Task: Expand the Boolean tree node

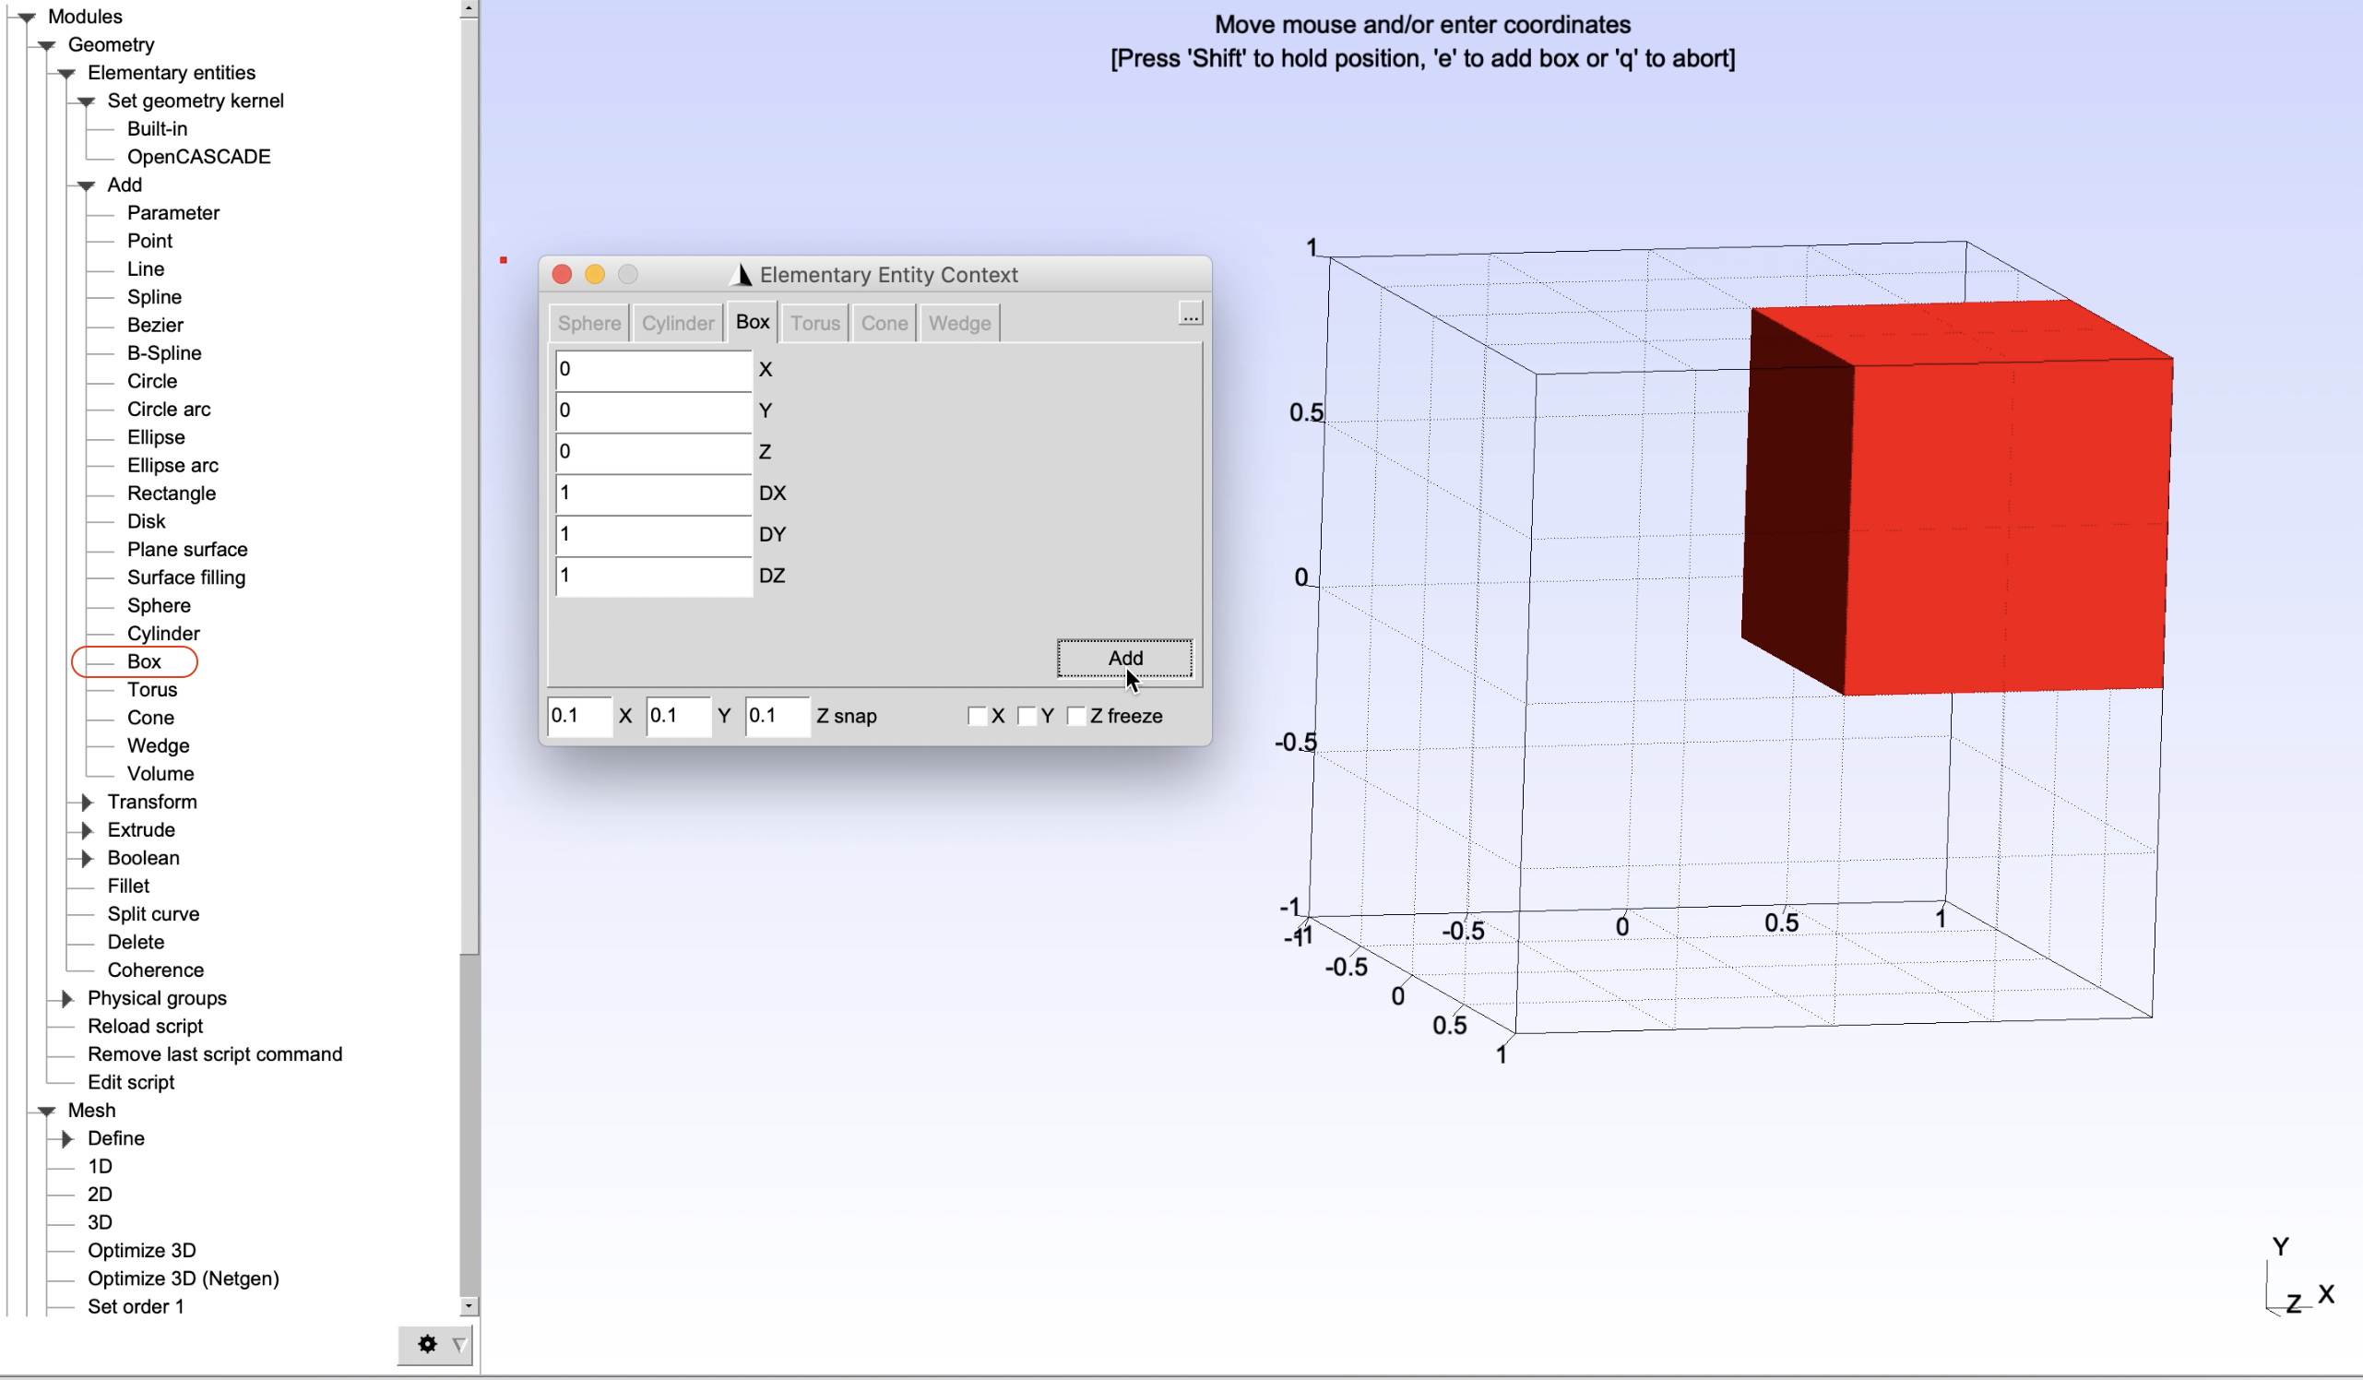Action: click(x=88, y=859)
